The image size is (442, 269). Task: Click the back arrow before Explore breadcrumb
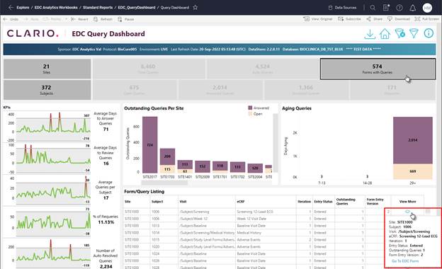(x=11, y=8)
